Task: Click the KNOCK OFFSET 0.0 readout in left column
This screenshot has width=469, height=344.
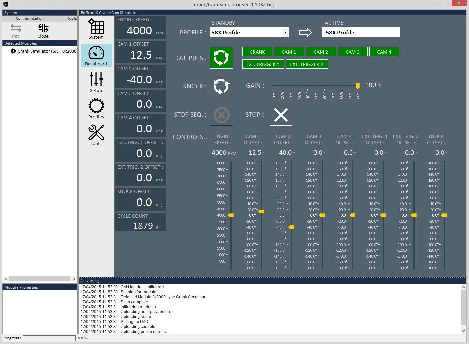Action: coord(141,199)
